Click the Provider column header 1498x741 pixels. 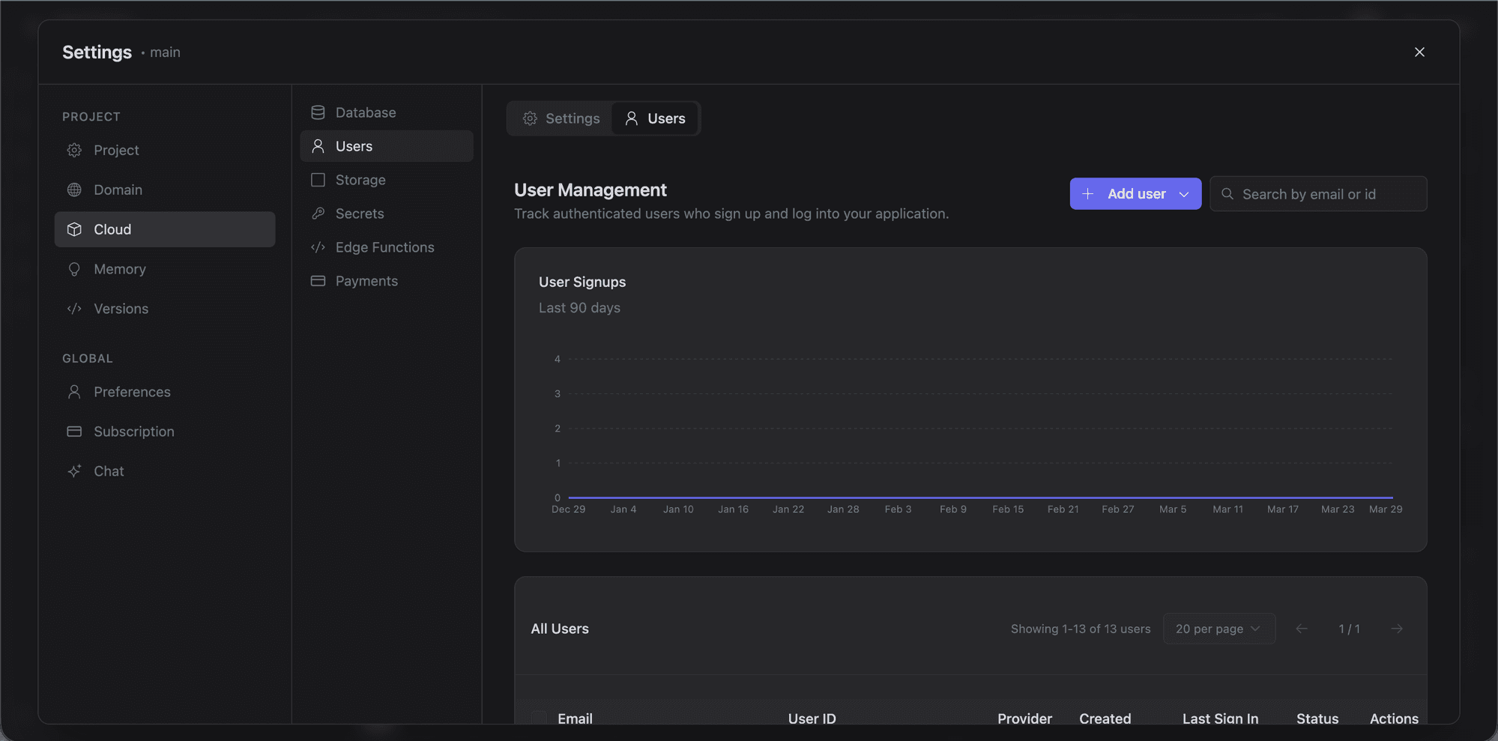(x=1024, y=719)
